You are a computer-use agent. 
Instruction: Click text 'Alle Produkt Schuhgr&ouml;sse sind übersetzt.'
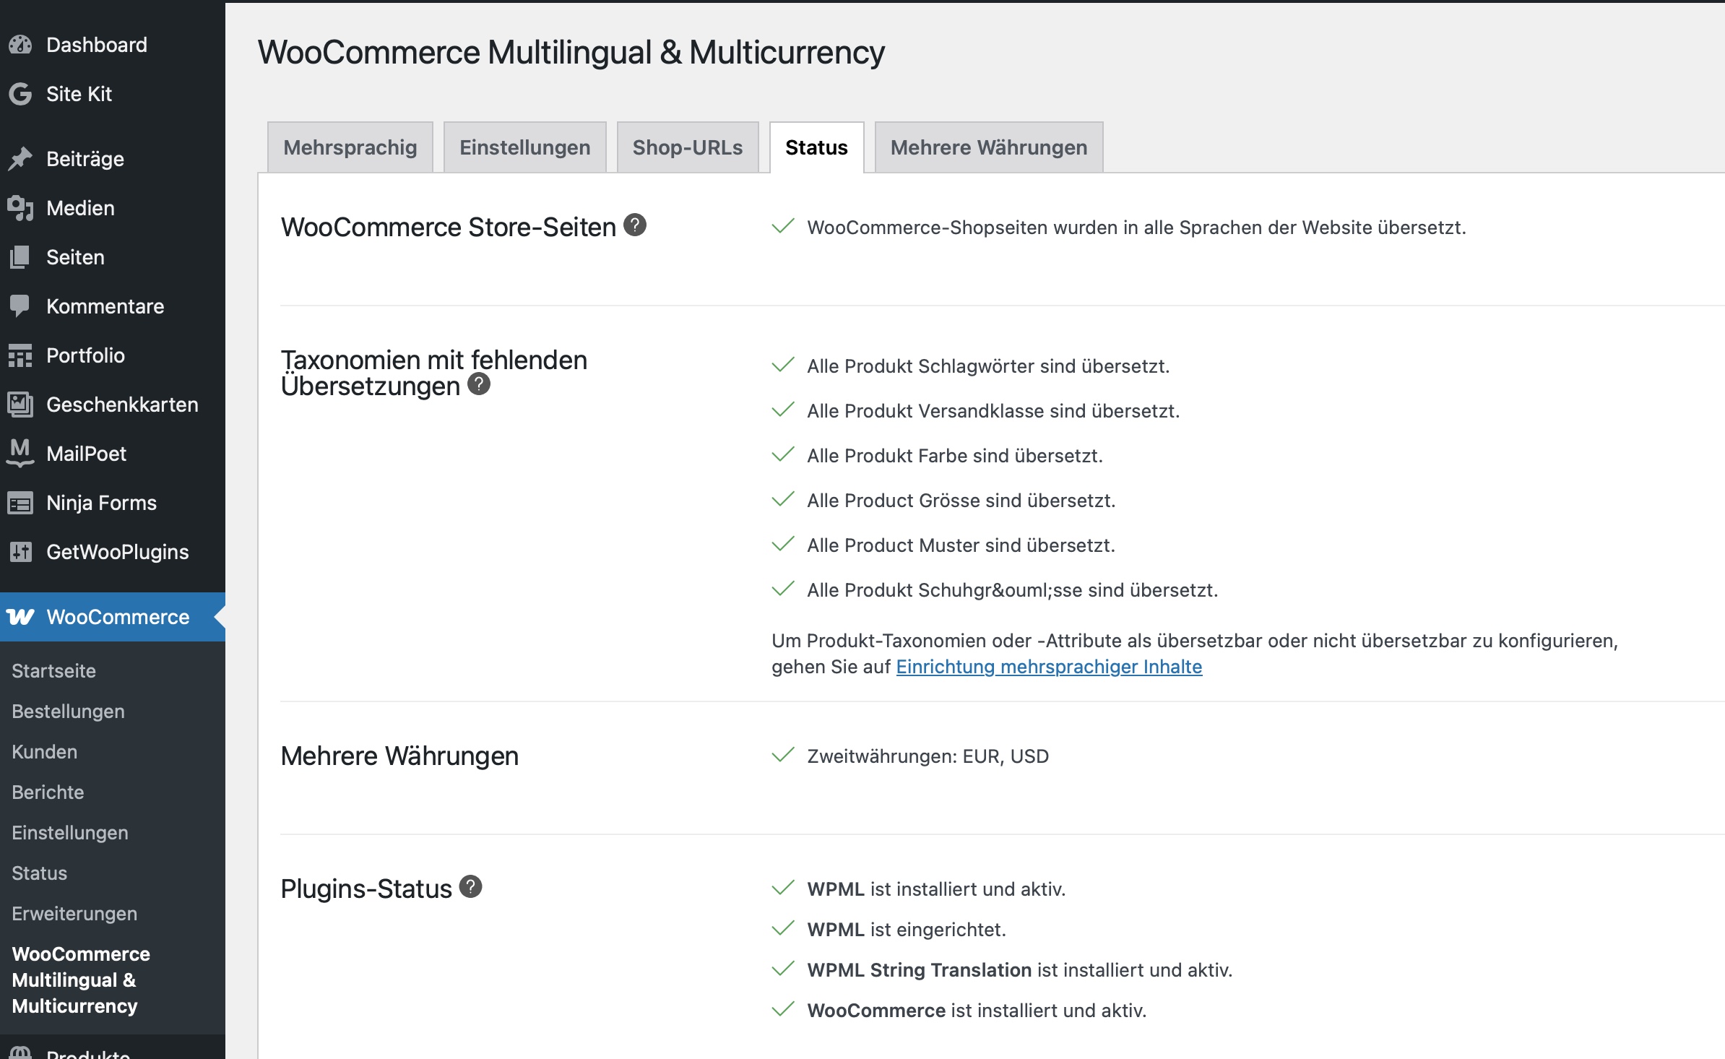1013,590
